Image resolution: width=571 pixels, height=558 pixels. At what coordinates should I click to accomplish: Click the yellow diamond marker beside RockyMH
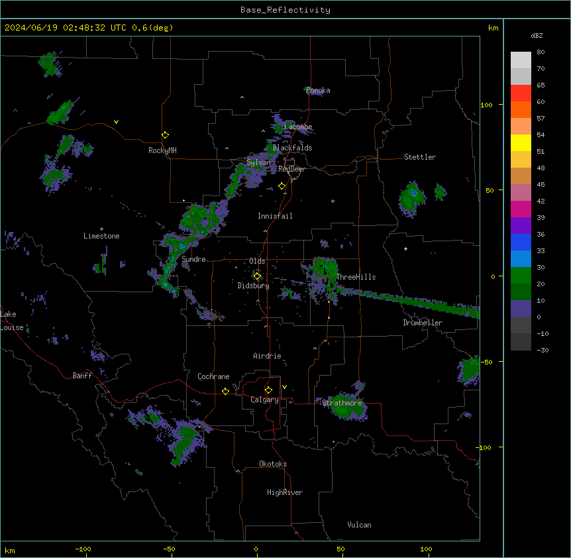tap(166, 135)
